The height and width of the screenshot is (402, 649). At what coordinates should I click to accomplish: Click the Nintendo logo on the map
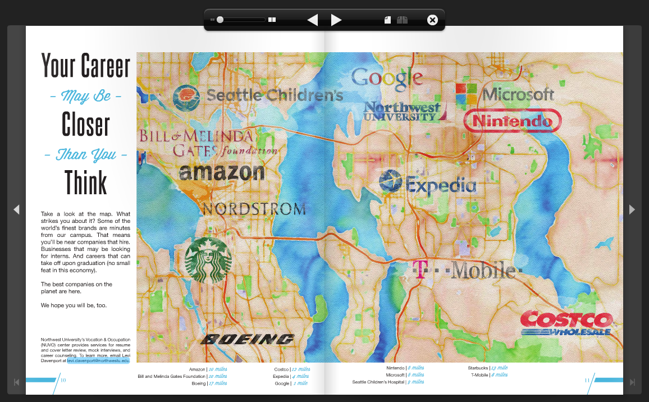(x=511, y=120)
